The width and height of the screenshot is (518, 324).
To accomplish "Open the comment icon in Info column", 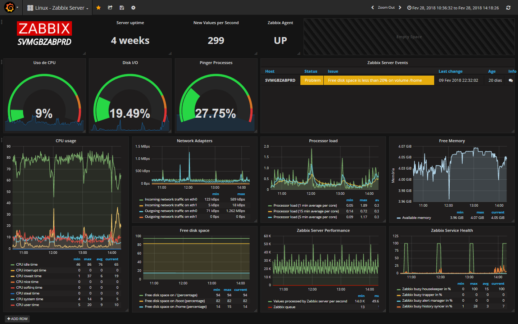I will pos(511,81).
